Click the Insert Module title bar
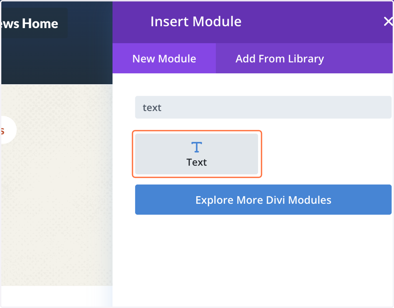The image size is (394, 308). (253, 22)
